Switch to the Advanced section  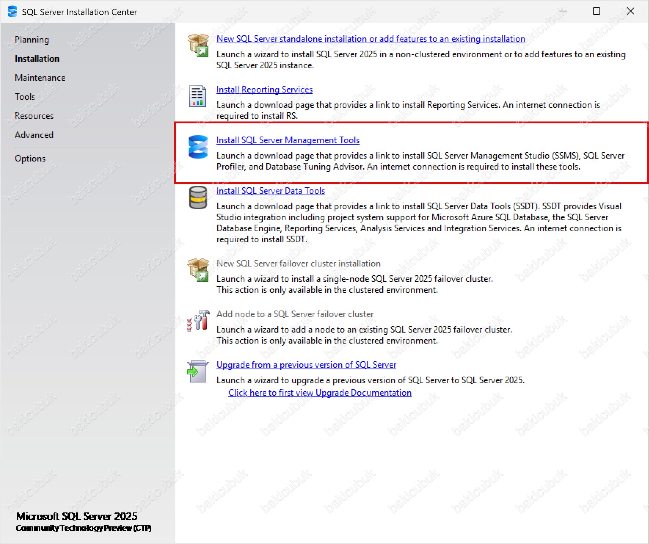[x=34, y=135]
